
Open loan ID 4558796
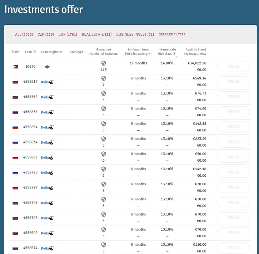coord(30,172)
